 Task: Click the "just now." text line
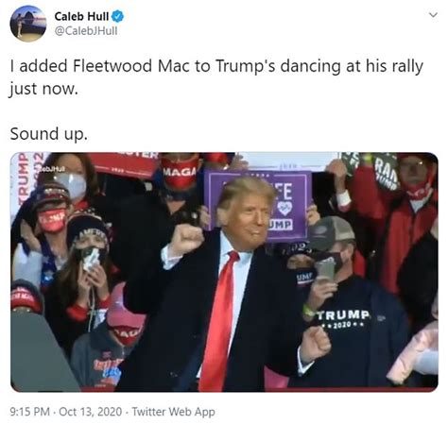click(x=43, y=89)
